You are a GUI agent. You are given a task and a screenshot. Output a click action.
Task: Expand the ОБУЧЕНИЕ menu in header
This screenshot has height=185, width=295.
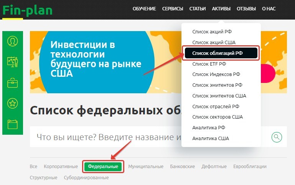tap(144, 9)
